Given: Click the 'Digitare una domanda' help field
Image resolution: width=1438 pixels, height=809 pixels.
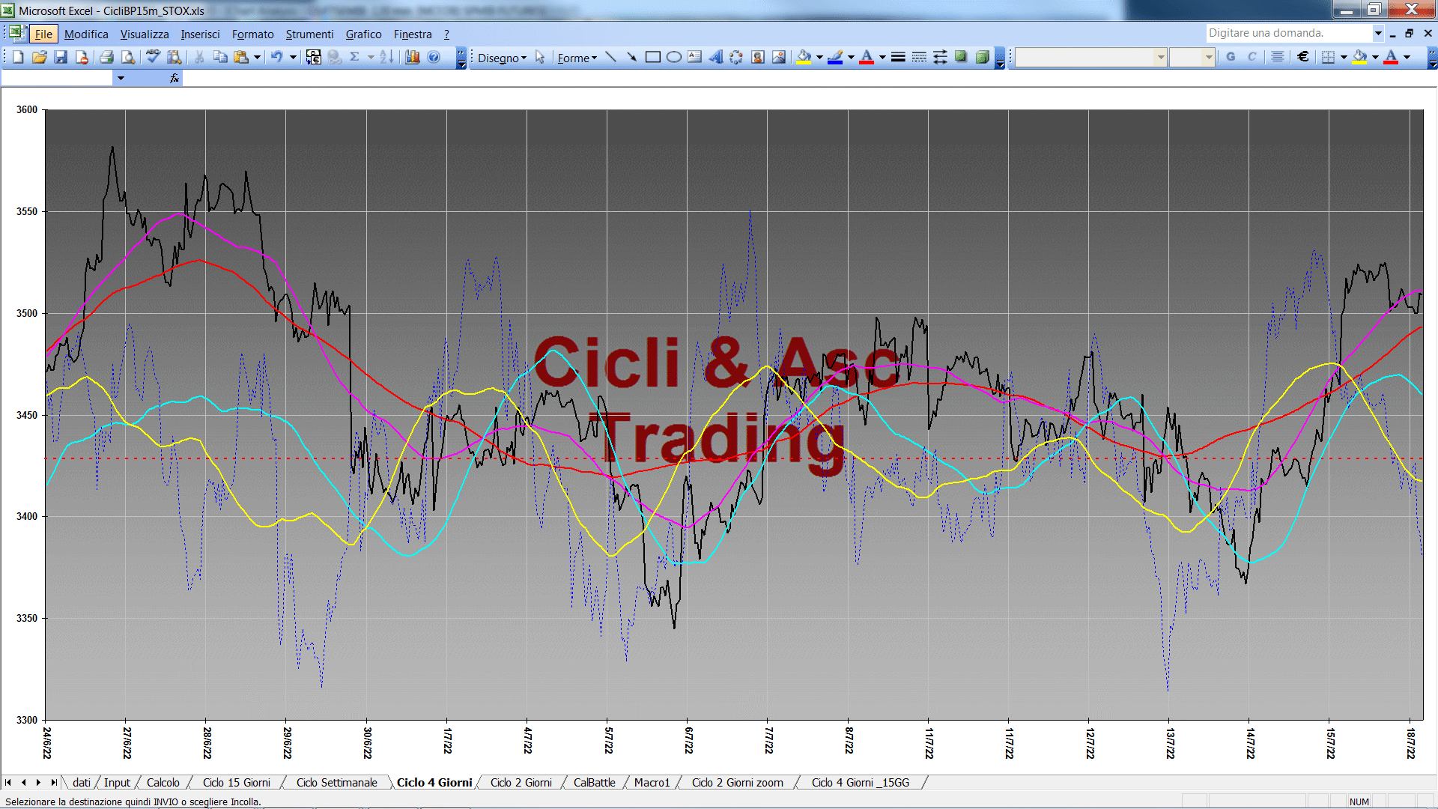Looking at the screenshot, I should coord(1288,33).
